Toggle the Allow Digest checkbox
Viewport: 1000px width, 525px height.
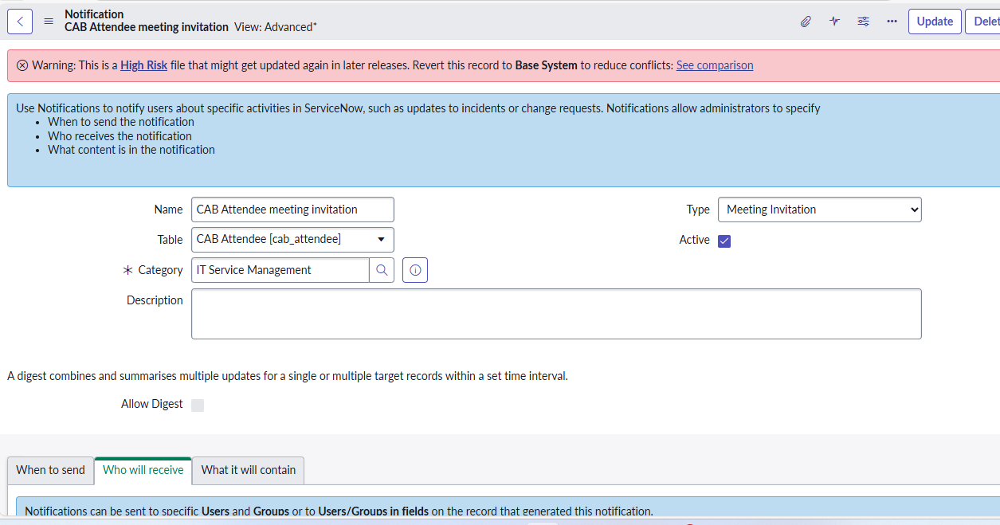click(x=198, y=405)
